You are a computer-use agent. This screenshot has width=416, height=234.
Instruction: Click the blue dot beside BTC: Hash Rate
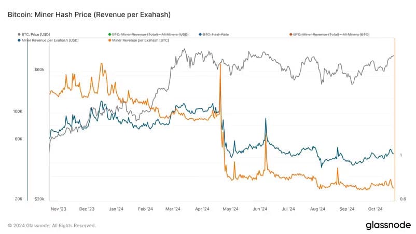coord(200,34)
